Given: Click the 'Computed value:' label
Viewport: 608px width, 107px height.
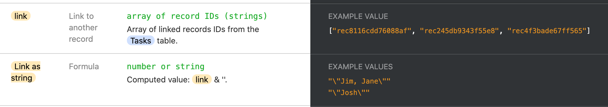Looking at the screenshot, I should [158, 80].
